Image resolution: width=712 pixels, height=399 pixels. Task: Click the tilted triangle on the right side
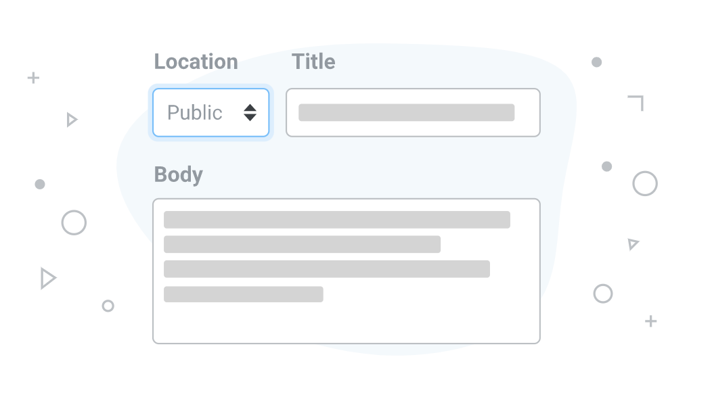coord(633,243)
